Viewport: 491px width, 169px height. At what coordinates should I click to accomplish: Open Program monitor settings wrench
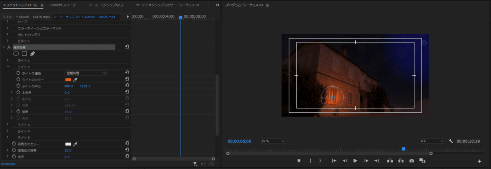coord(451,141)
